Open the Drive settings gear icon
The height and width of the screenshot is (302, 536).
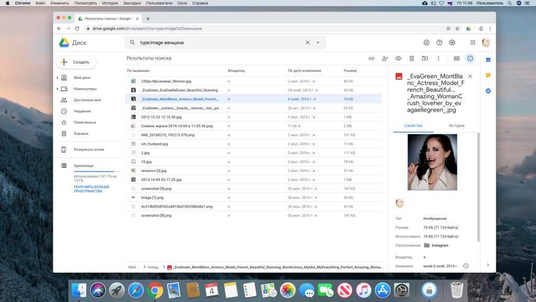[452, 42]
